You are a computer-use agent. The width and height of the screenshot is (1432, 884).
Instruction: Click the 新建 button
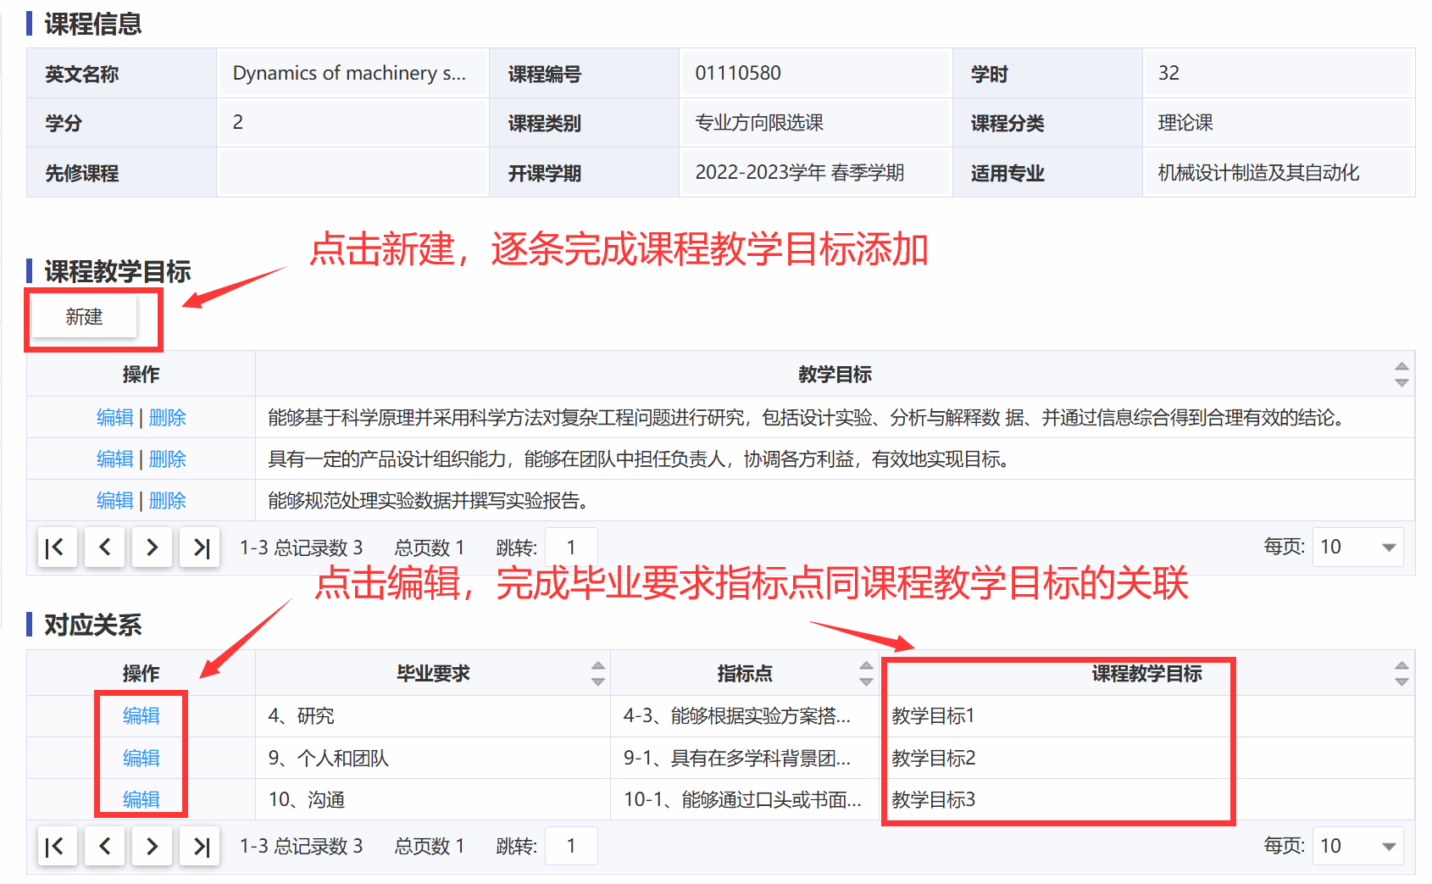[x=84, y=317]
